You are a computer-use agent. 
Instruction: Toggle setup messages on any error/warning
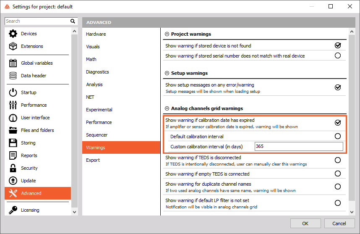coord(337,87)
